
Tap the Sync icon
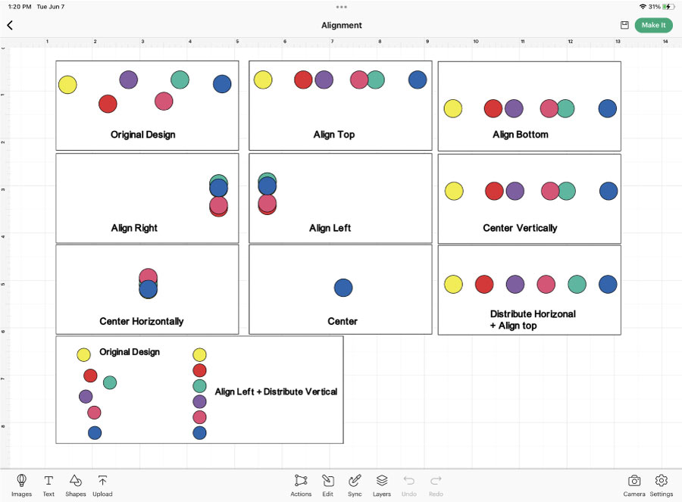[355, 485]
